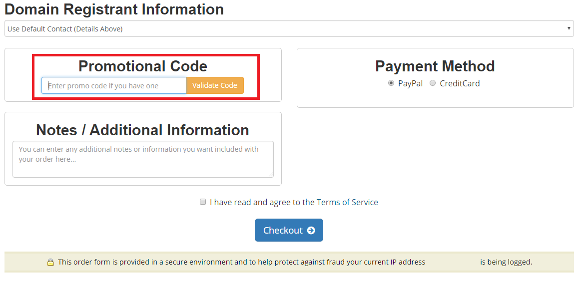
Task: Click the Validate Code button
Action: [215, 85]
